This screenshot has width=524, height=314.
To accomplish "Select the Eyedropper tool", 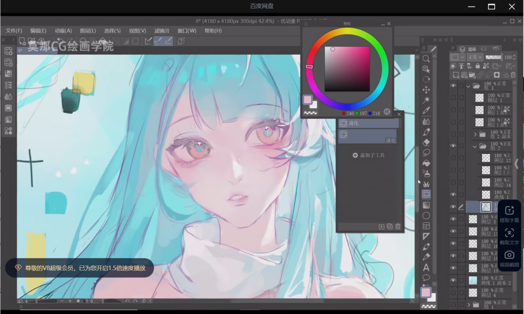I will click(426, 110).
